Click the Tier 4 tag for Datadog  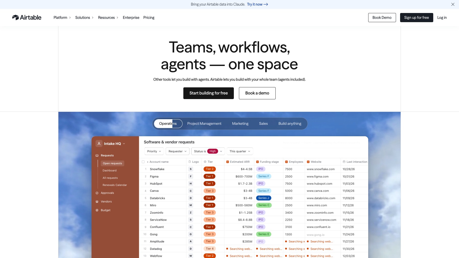[210, 249]
